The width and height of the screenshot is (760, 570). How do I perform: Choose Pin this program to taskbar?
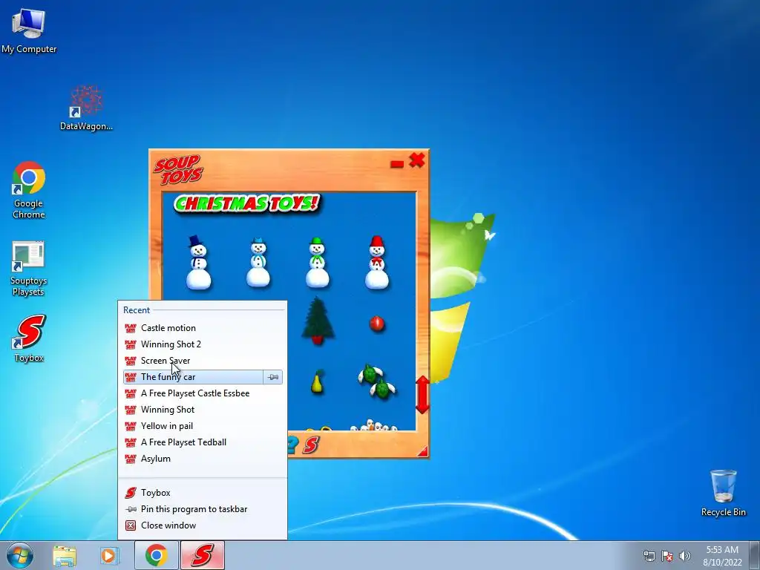pyautogui.click(x=202, y=509)
